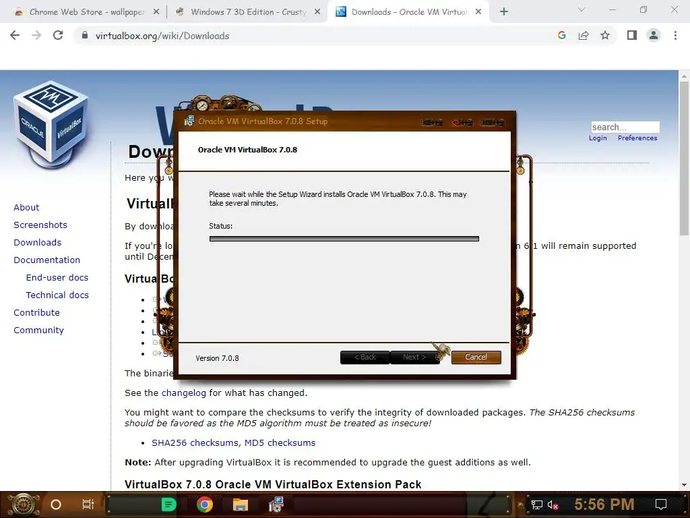Click the Login link
Screen dimensions: 690x518
(598, 138)
